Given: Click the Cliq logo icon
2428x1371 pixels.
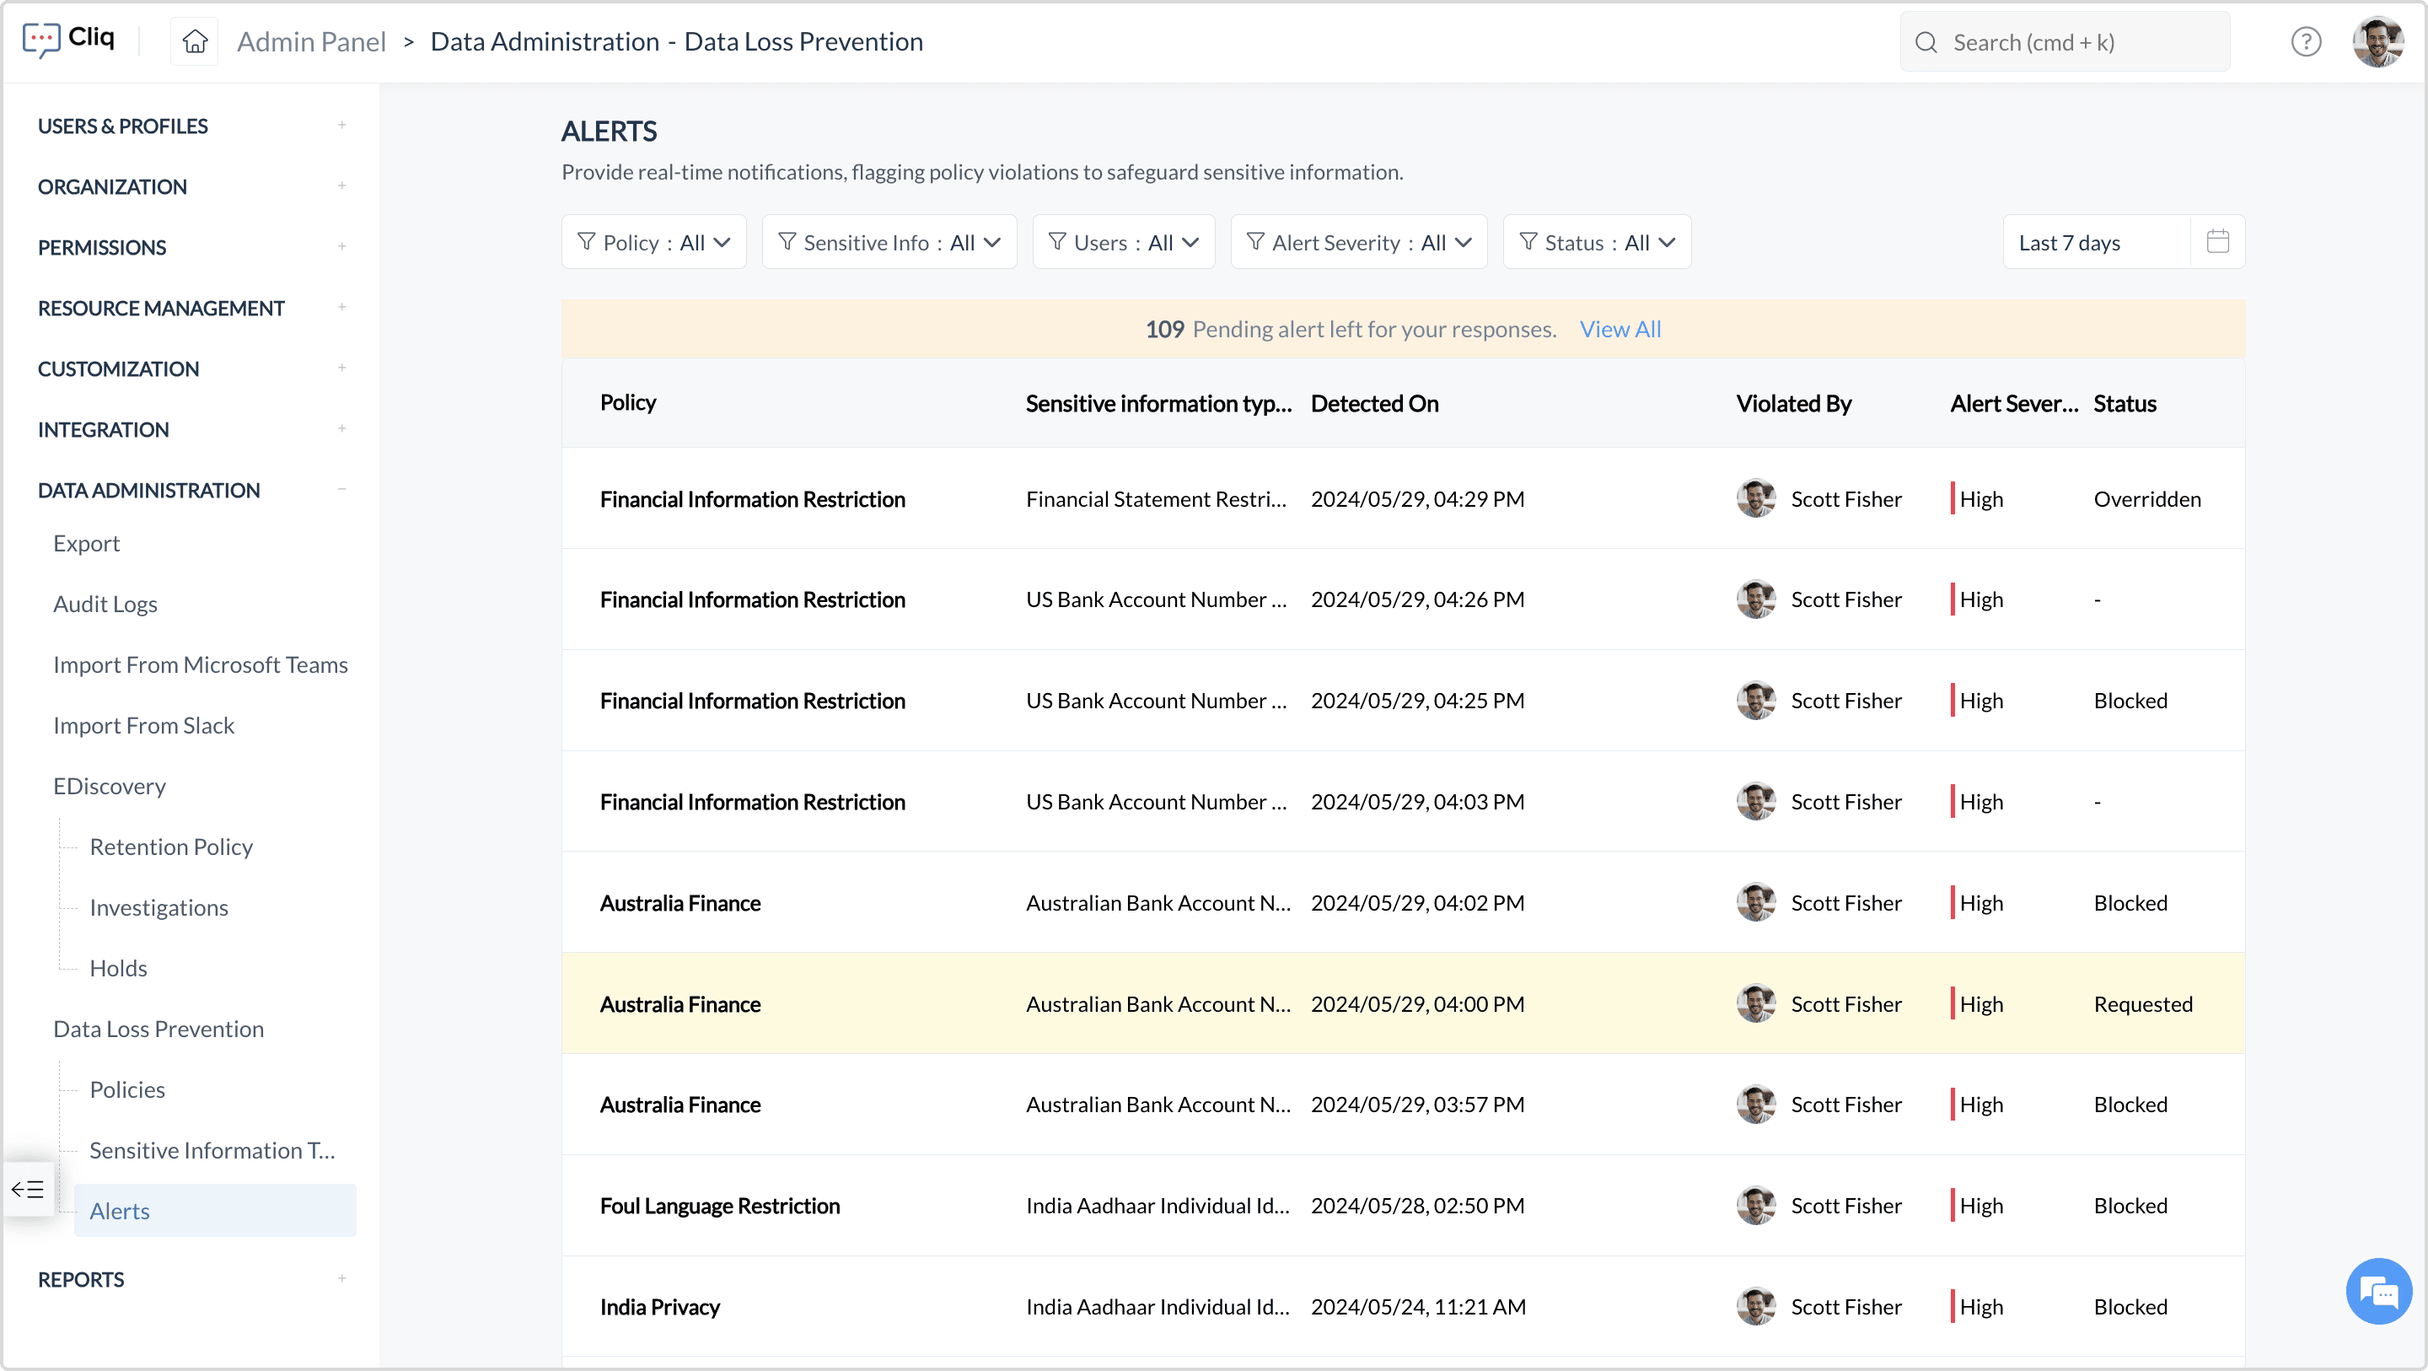Looking at the screenshot, I should pyautogui.click(x=41, y=40).
